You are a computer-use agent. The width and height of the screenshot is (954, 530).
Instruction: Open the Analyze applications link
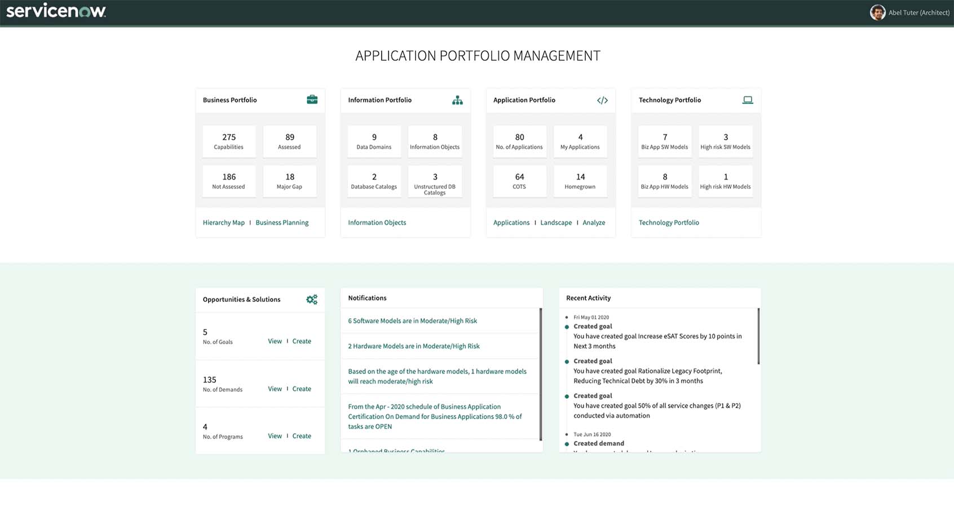click(x=594, y=222)
